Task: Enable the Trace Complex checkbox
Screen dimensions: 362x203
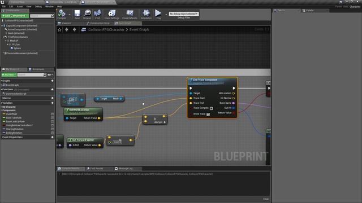Action: (211, 108)
